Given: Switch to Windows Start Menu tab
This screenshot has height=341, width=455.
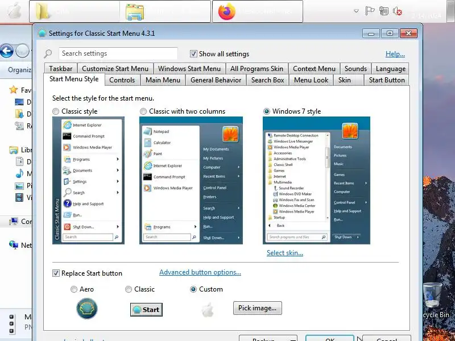Looking at the screenshot, I should [x=189, y=69].
